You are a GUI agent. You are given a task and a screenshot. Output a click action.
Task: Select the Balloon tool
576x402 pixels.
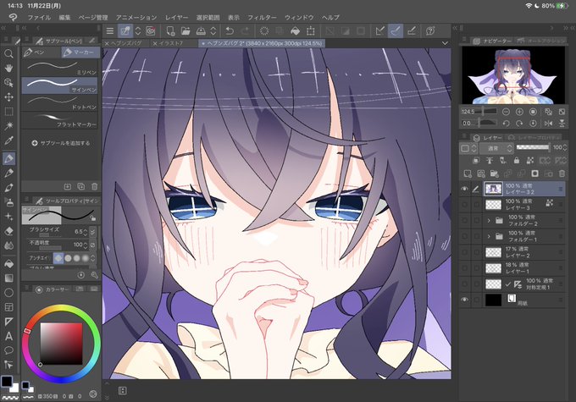8,350
